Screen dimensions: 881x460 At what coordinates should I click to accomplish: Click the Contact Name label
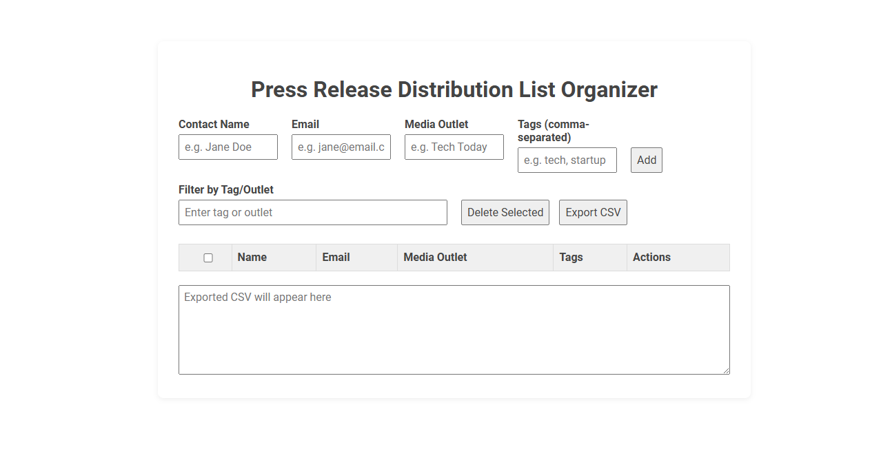click(x=214, y=124)
